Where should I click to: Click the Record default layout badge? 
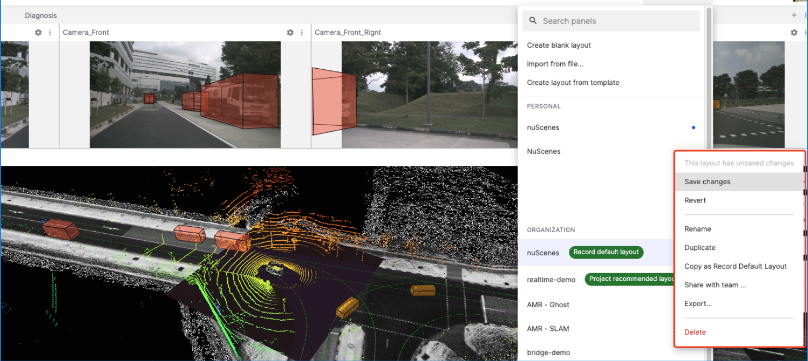[606, 252]
